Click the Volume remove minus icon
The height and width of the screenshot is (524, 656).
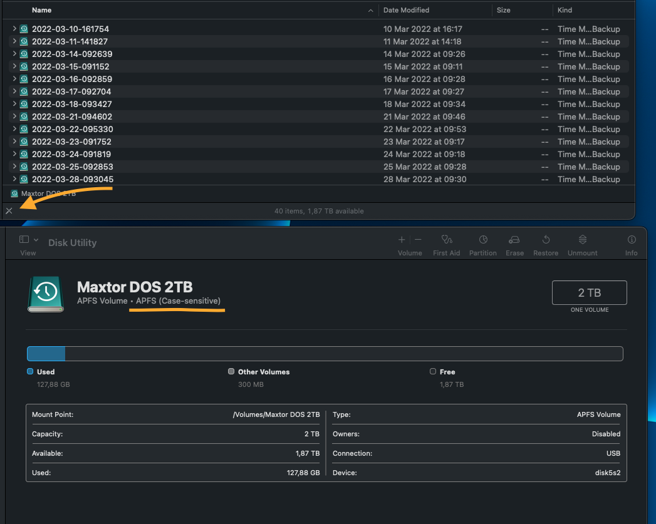[418, 239]
